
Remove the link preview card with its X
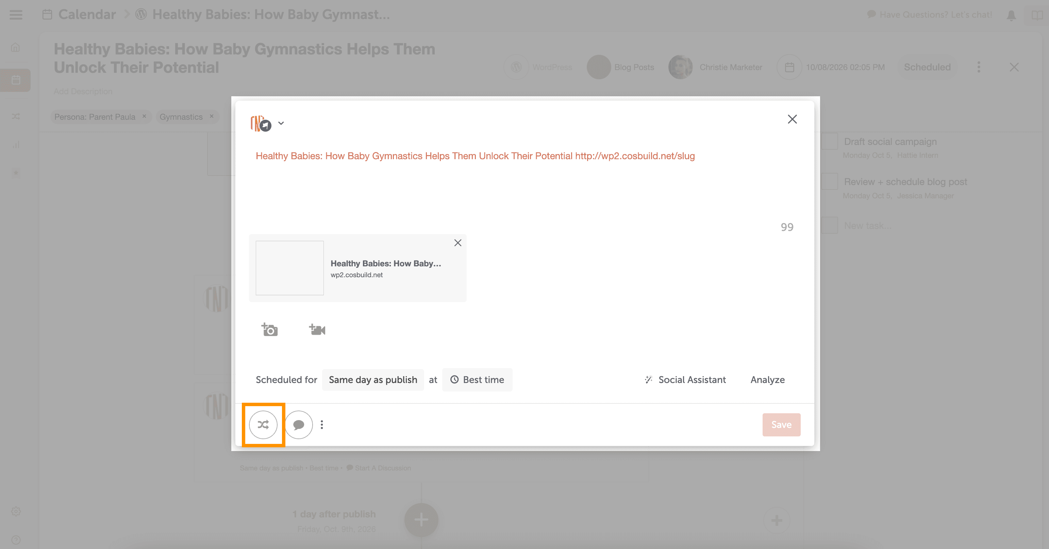pyautogui.click(x=458, y=243)
